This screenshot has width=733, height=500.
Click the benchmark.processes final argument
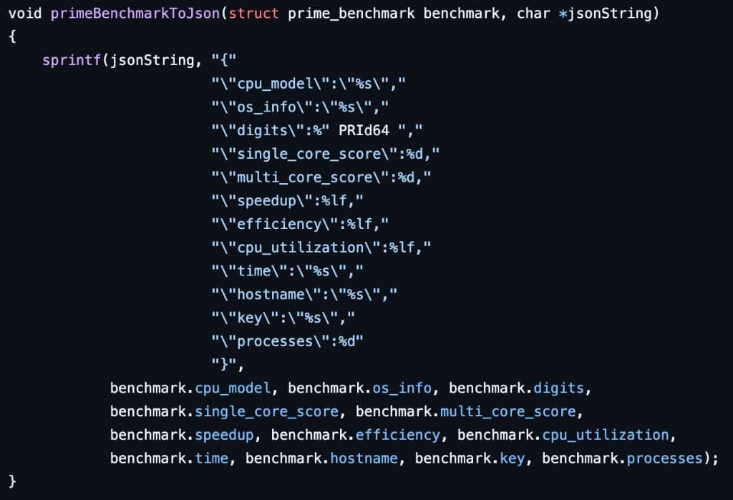(622, 458)
